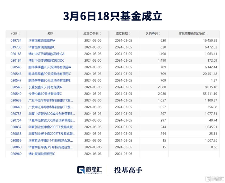The width and height of the screenshot is (225, 183).
Task: Click the 名称 column header
Action: [x=52, y=34]
